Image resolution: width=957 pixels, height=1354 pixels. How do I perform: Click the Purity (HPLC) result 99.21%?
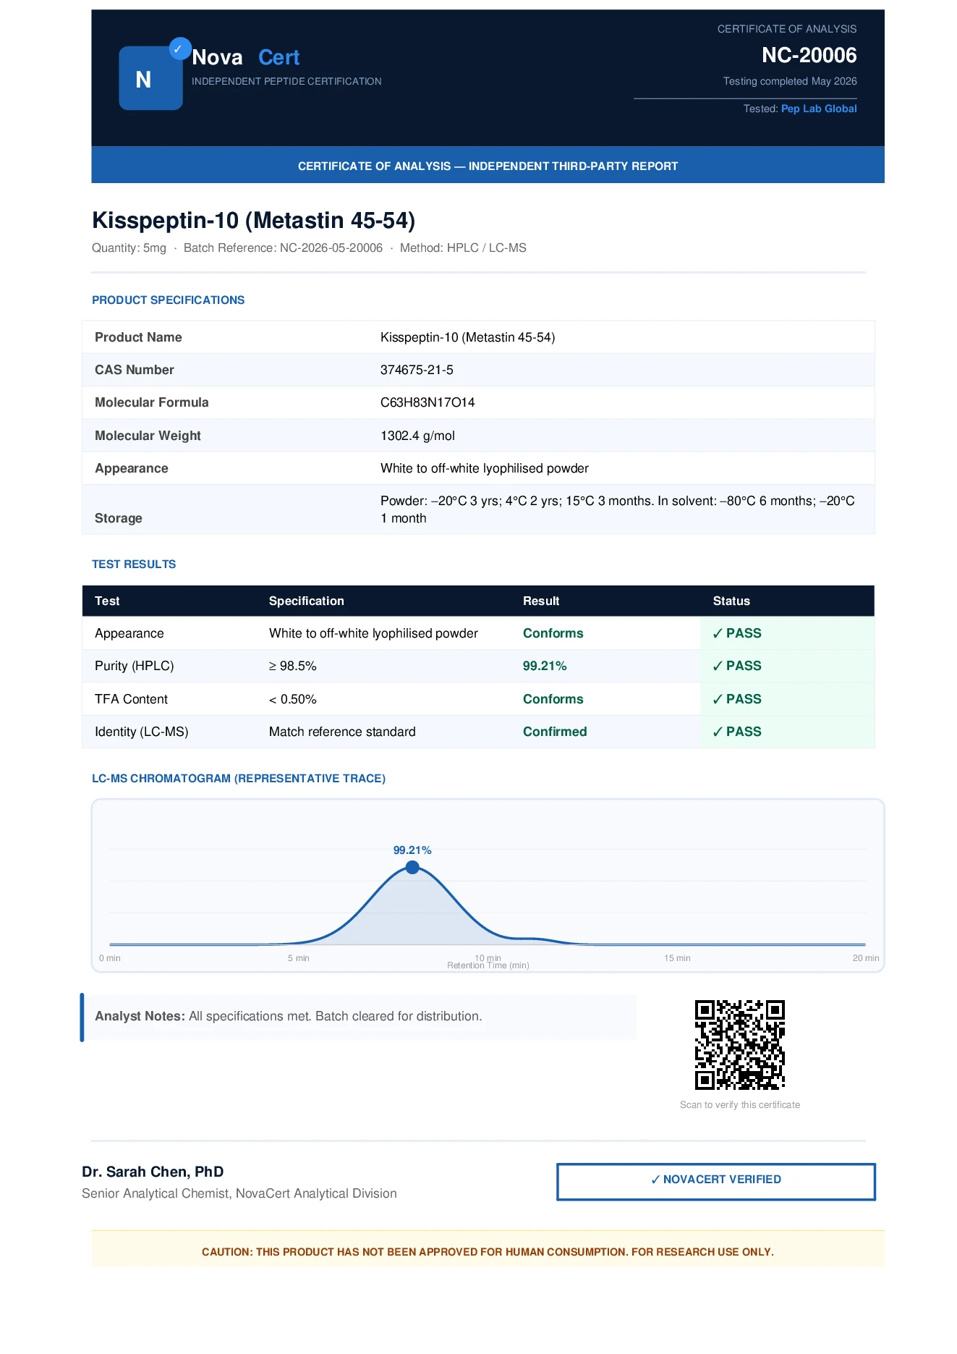[x=545, y=666]
